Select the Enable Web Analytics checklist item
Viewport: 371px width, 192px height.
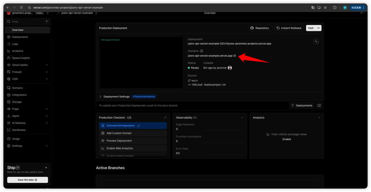[133, 148]
